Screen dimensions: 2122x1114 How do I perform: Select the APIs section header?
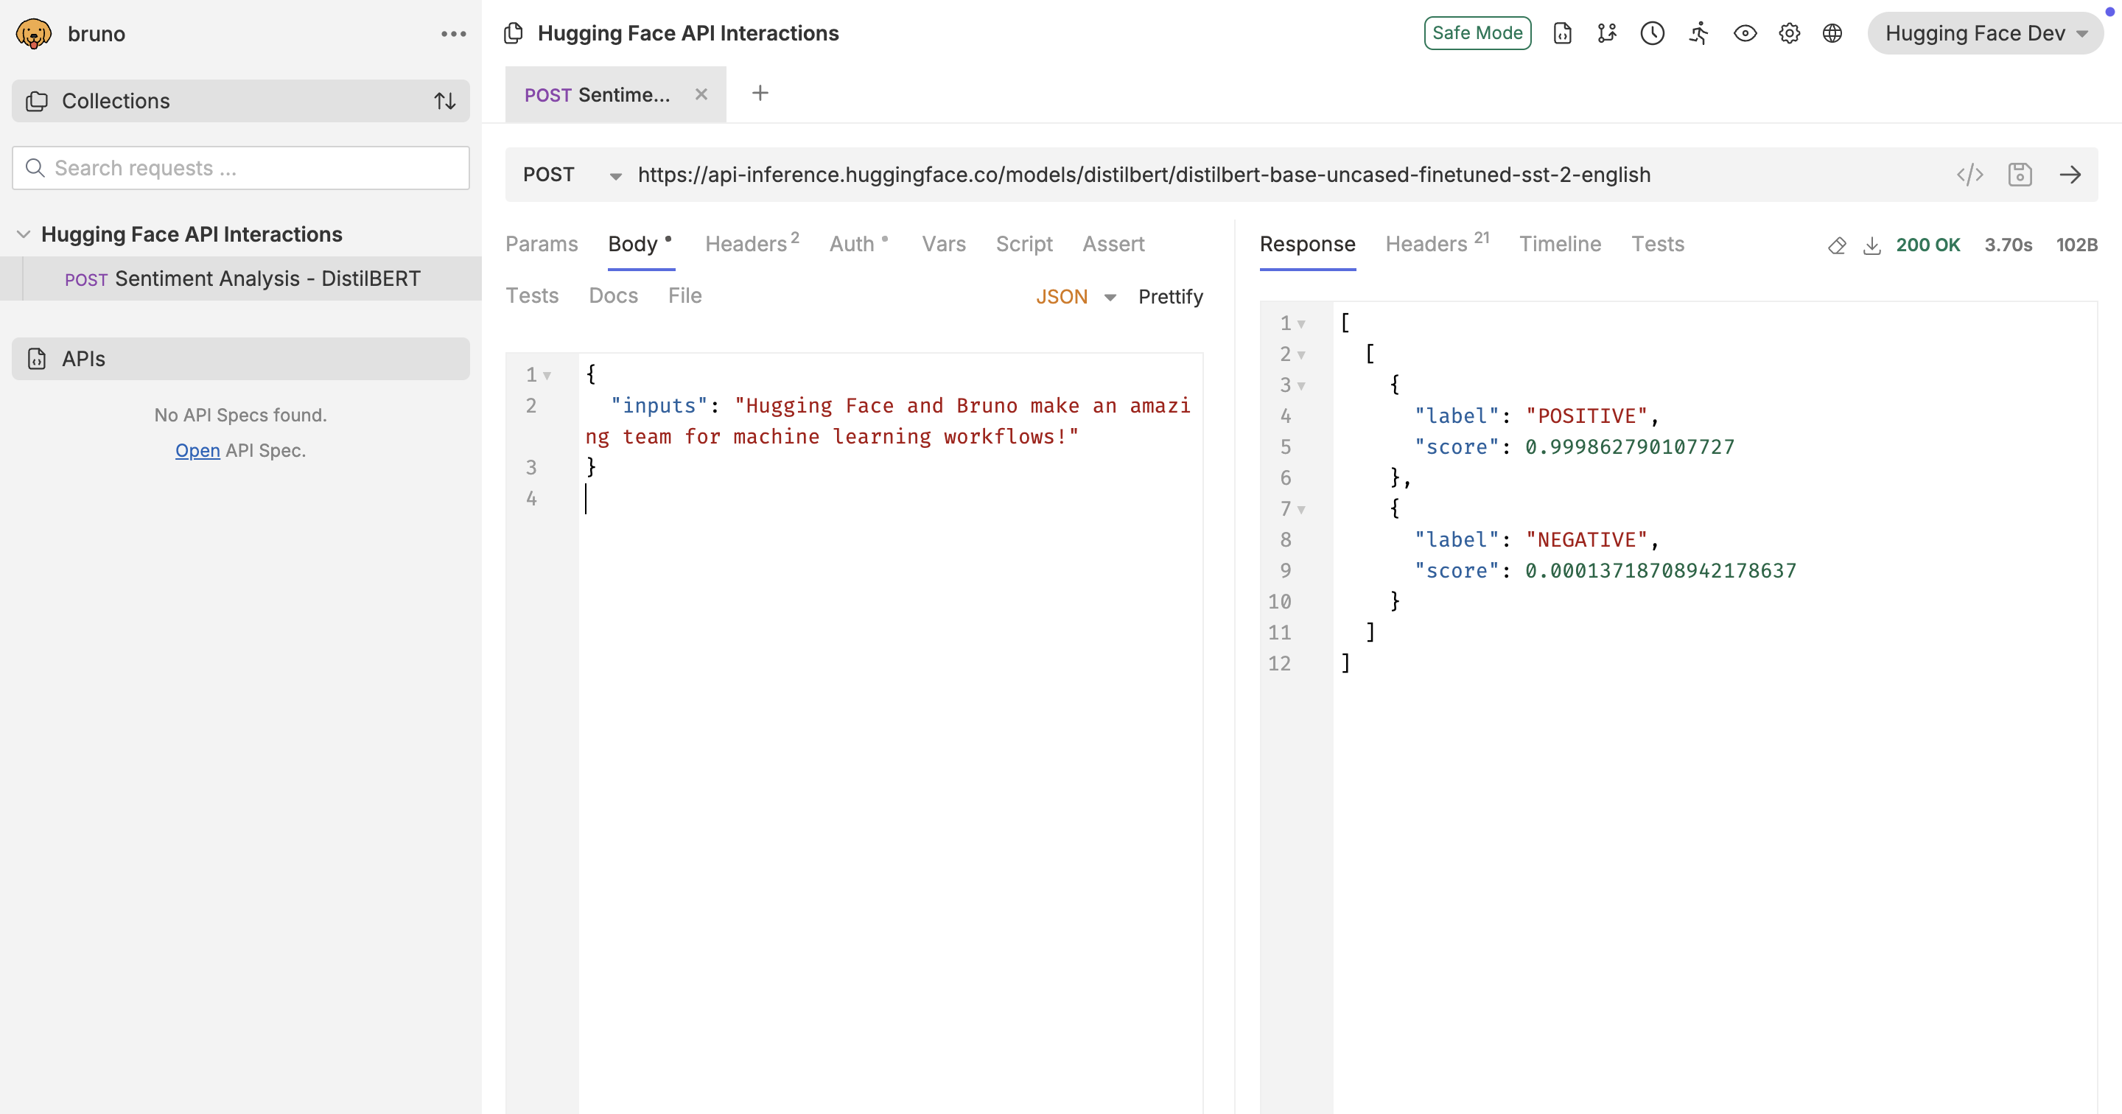(240, 358)
